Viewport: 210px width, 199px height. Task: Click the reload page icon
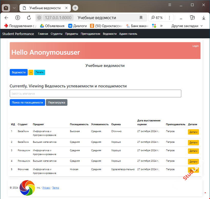tap(29, 18)
